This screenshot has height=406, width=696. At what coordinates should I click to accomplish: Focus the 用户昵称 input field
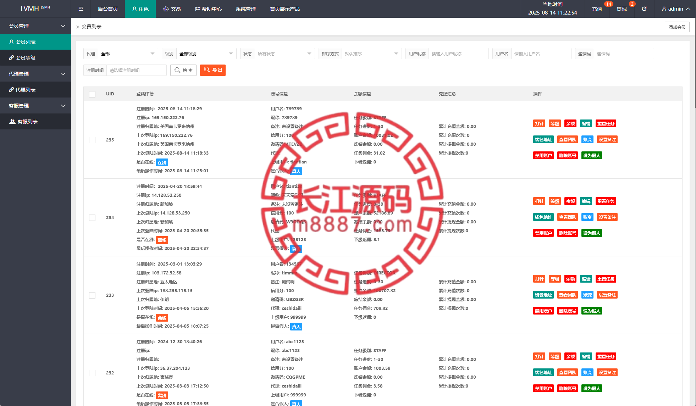coord(459,54)
